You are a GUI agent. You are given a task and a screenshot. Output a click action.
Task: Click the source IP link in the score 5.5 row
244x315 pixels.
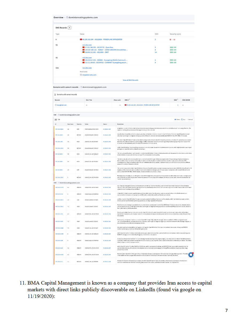click(107, 262)
